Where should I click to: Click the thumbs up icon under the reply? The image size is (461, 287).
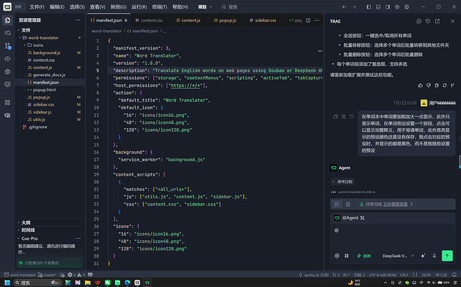(x=420, y=85)
